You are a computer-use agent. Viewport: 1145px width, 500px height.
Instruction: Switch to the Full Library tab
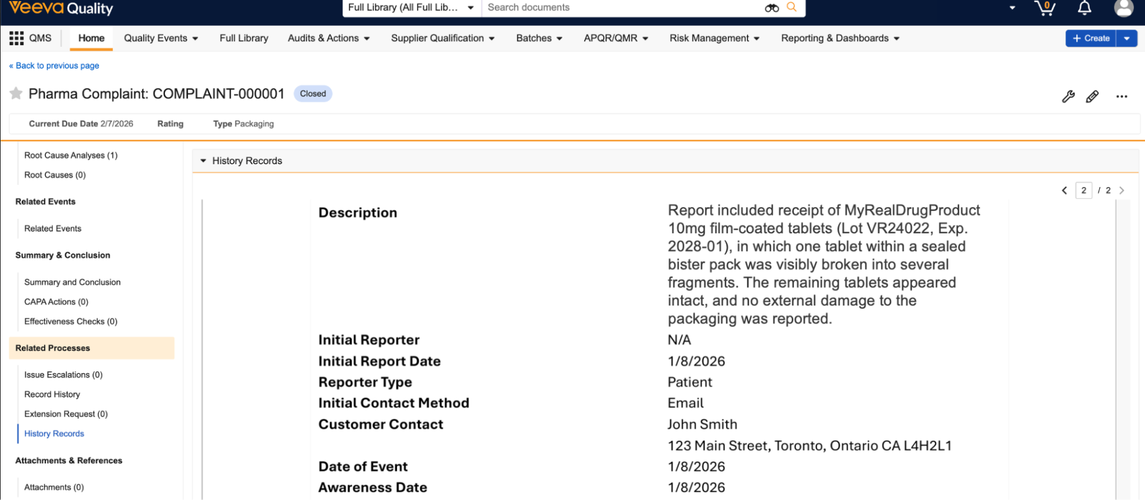tap(243, 38)
